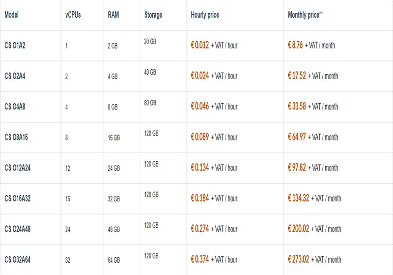
Task: Click the vCPUs column header
Action: tap(73, 15)
